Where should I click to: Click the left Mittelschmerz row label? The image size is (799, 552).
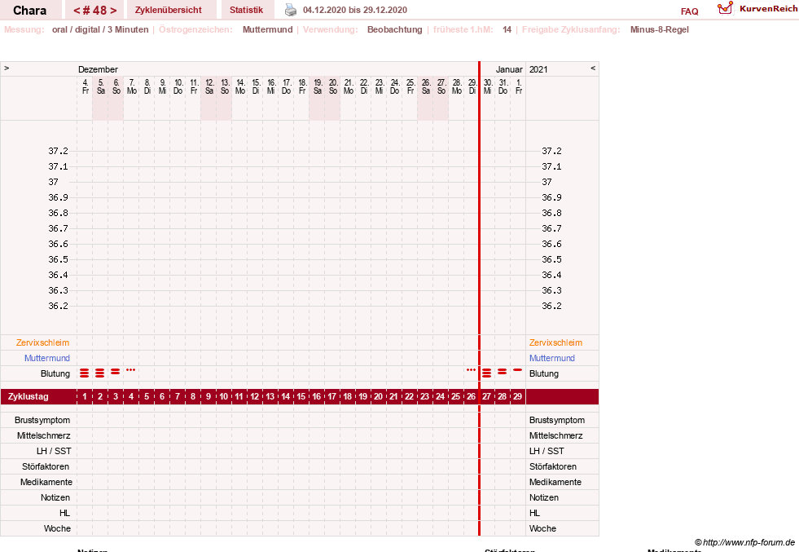coord(44,435)
